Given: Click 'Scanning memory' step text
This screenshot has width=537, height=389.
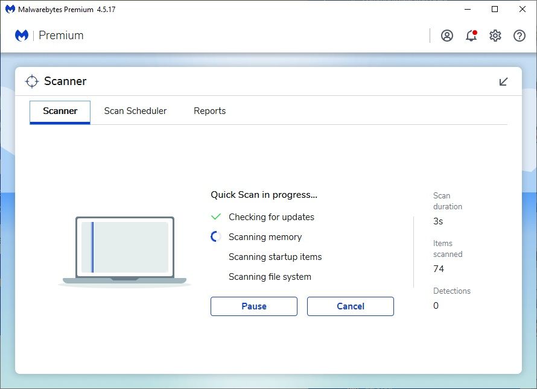Looking at the screenshot, I should pyautogui.click(x=265, y=236).
